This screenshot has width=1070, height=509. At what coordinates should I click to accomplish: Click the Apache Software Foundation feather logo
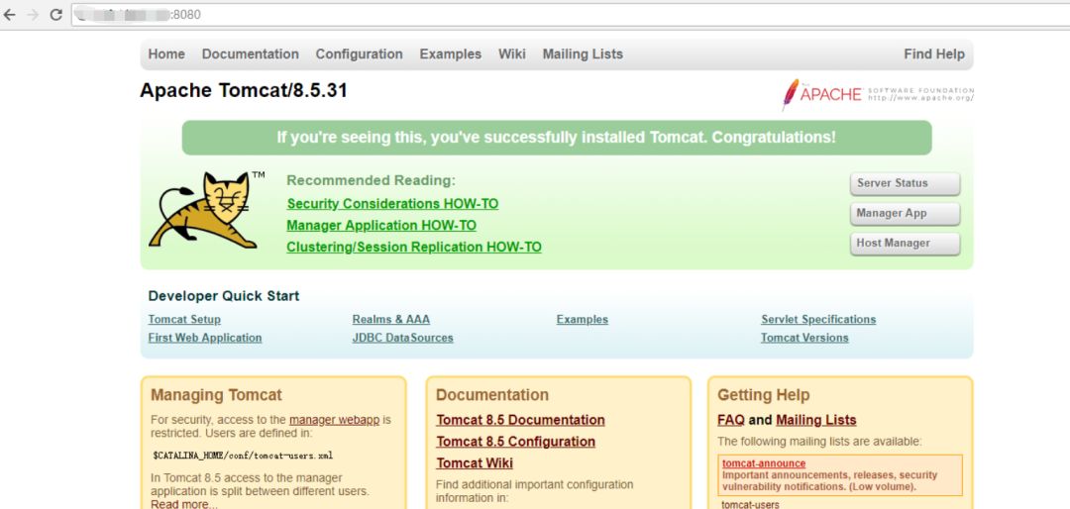click(878, 95)
